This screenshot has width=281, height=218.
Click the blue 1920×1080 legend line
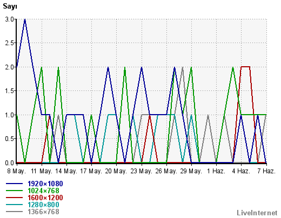(14, 184)
